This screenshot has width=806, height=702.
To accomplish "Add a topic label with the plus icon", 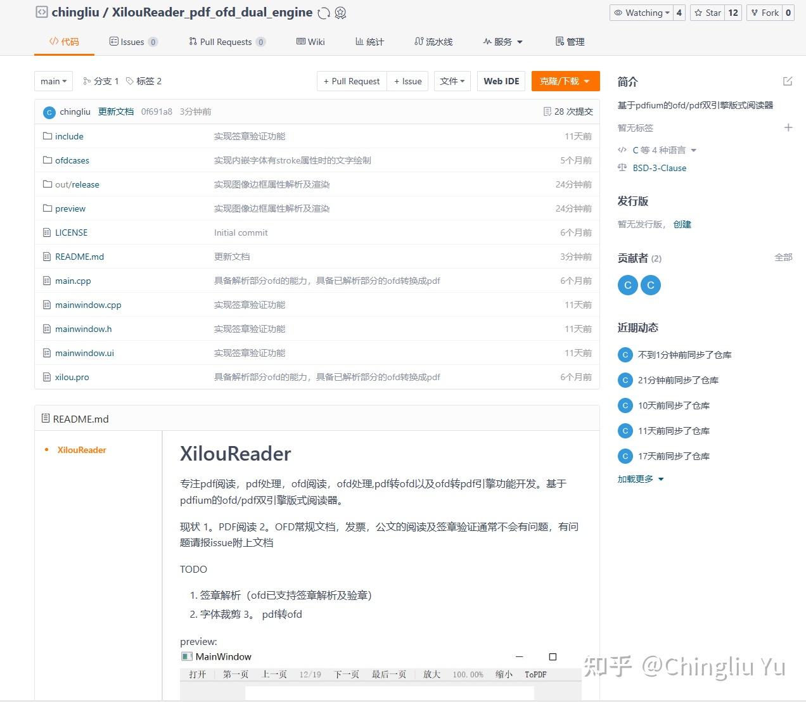I will 788,127.
